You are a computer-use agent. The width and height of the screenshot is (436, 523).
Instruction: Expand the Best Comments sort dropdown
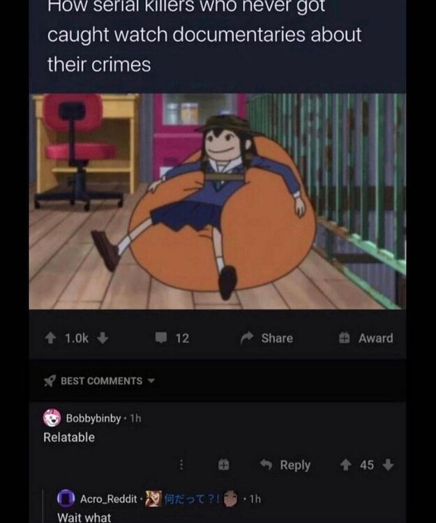(100, 381)
